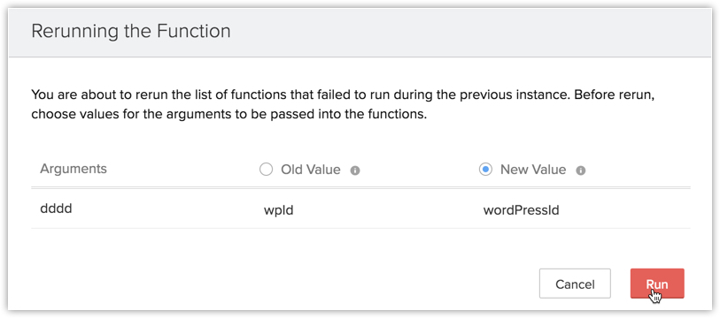Run the failed functions again
Screen dimensions: 720x318
point(657,284)
